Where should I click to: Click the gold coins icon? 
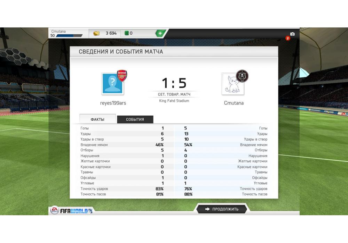(96, 33)
